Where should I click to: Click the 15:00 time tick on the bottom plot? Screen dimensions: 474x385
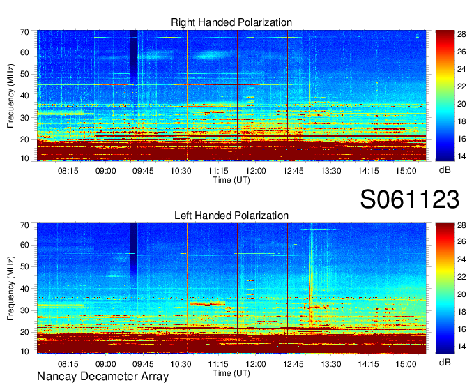pos(406,364)
